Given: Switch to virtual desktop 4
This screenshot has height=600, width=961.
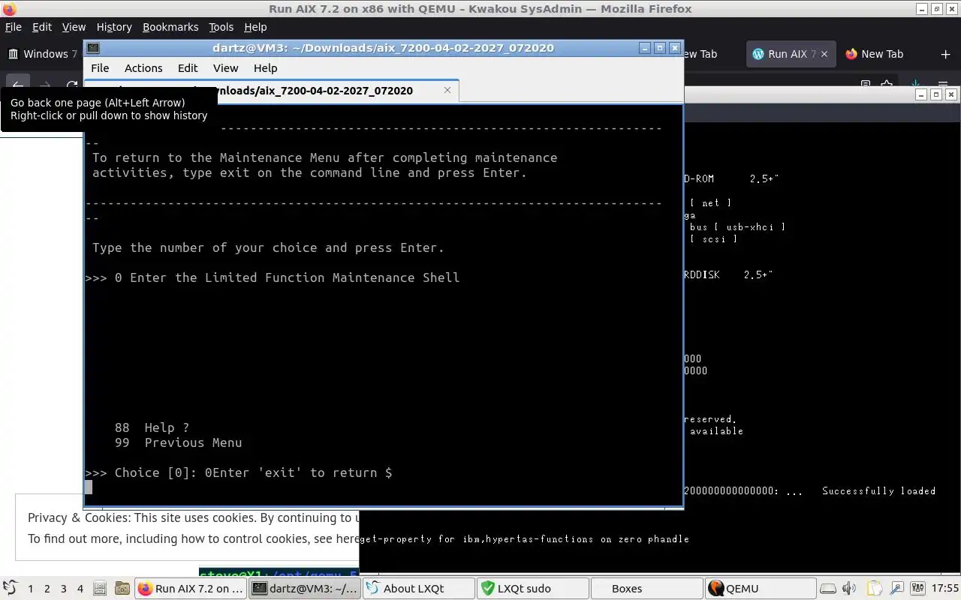Looking at the screenshot, I should click(80, 589).
